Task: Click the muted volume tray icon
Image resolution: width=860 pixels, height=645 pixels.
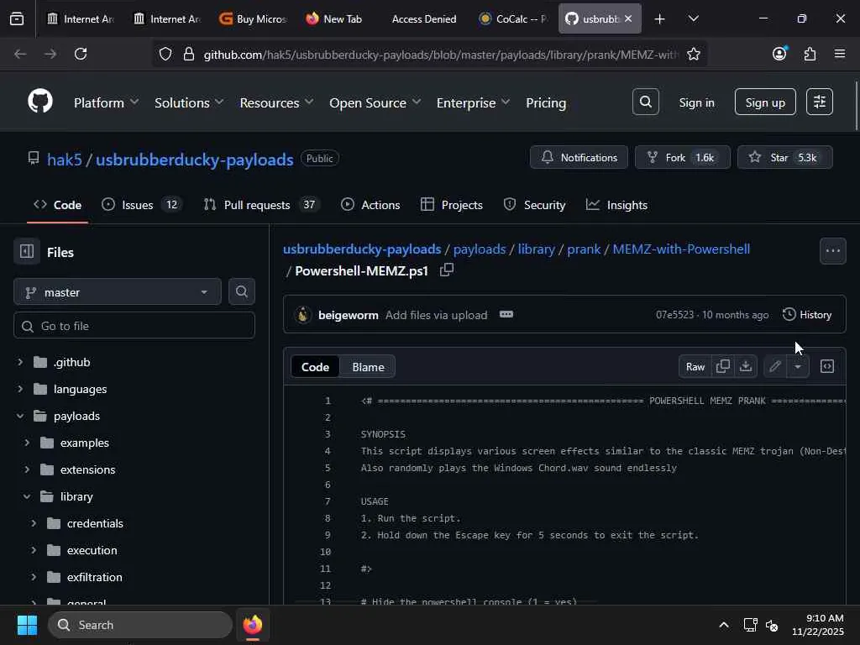Action: (772, 625)
